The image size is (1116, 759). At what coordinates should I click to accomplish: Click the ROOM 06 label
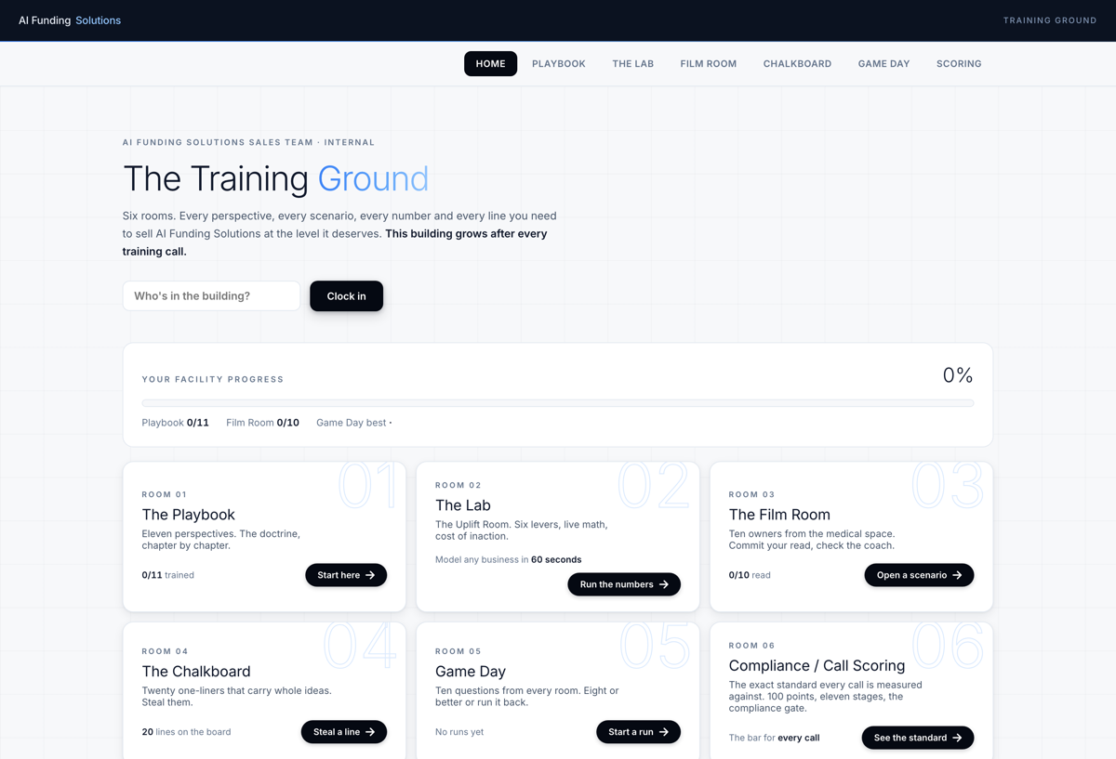(751, 645)
